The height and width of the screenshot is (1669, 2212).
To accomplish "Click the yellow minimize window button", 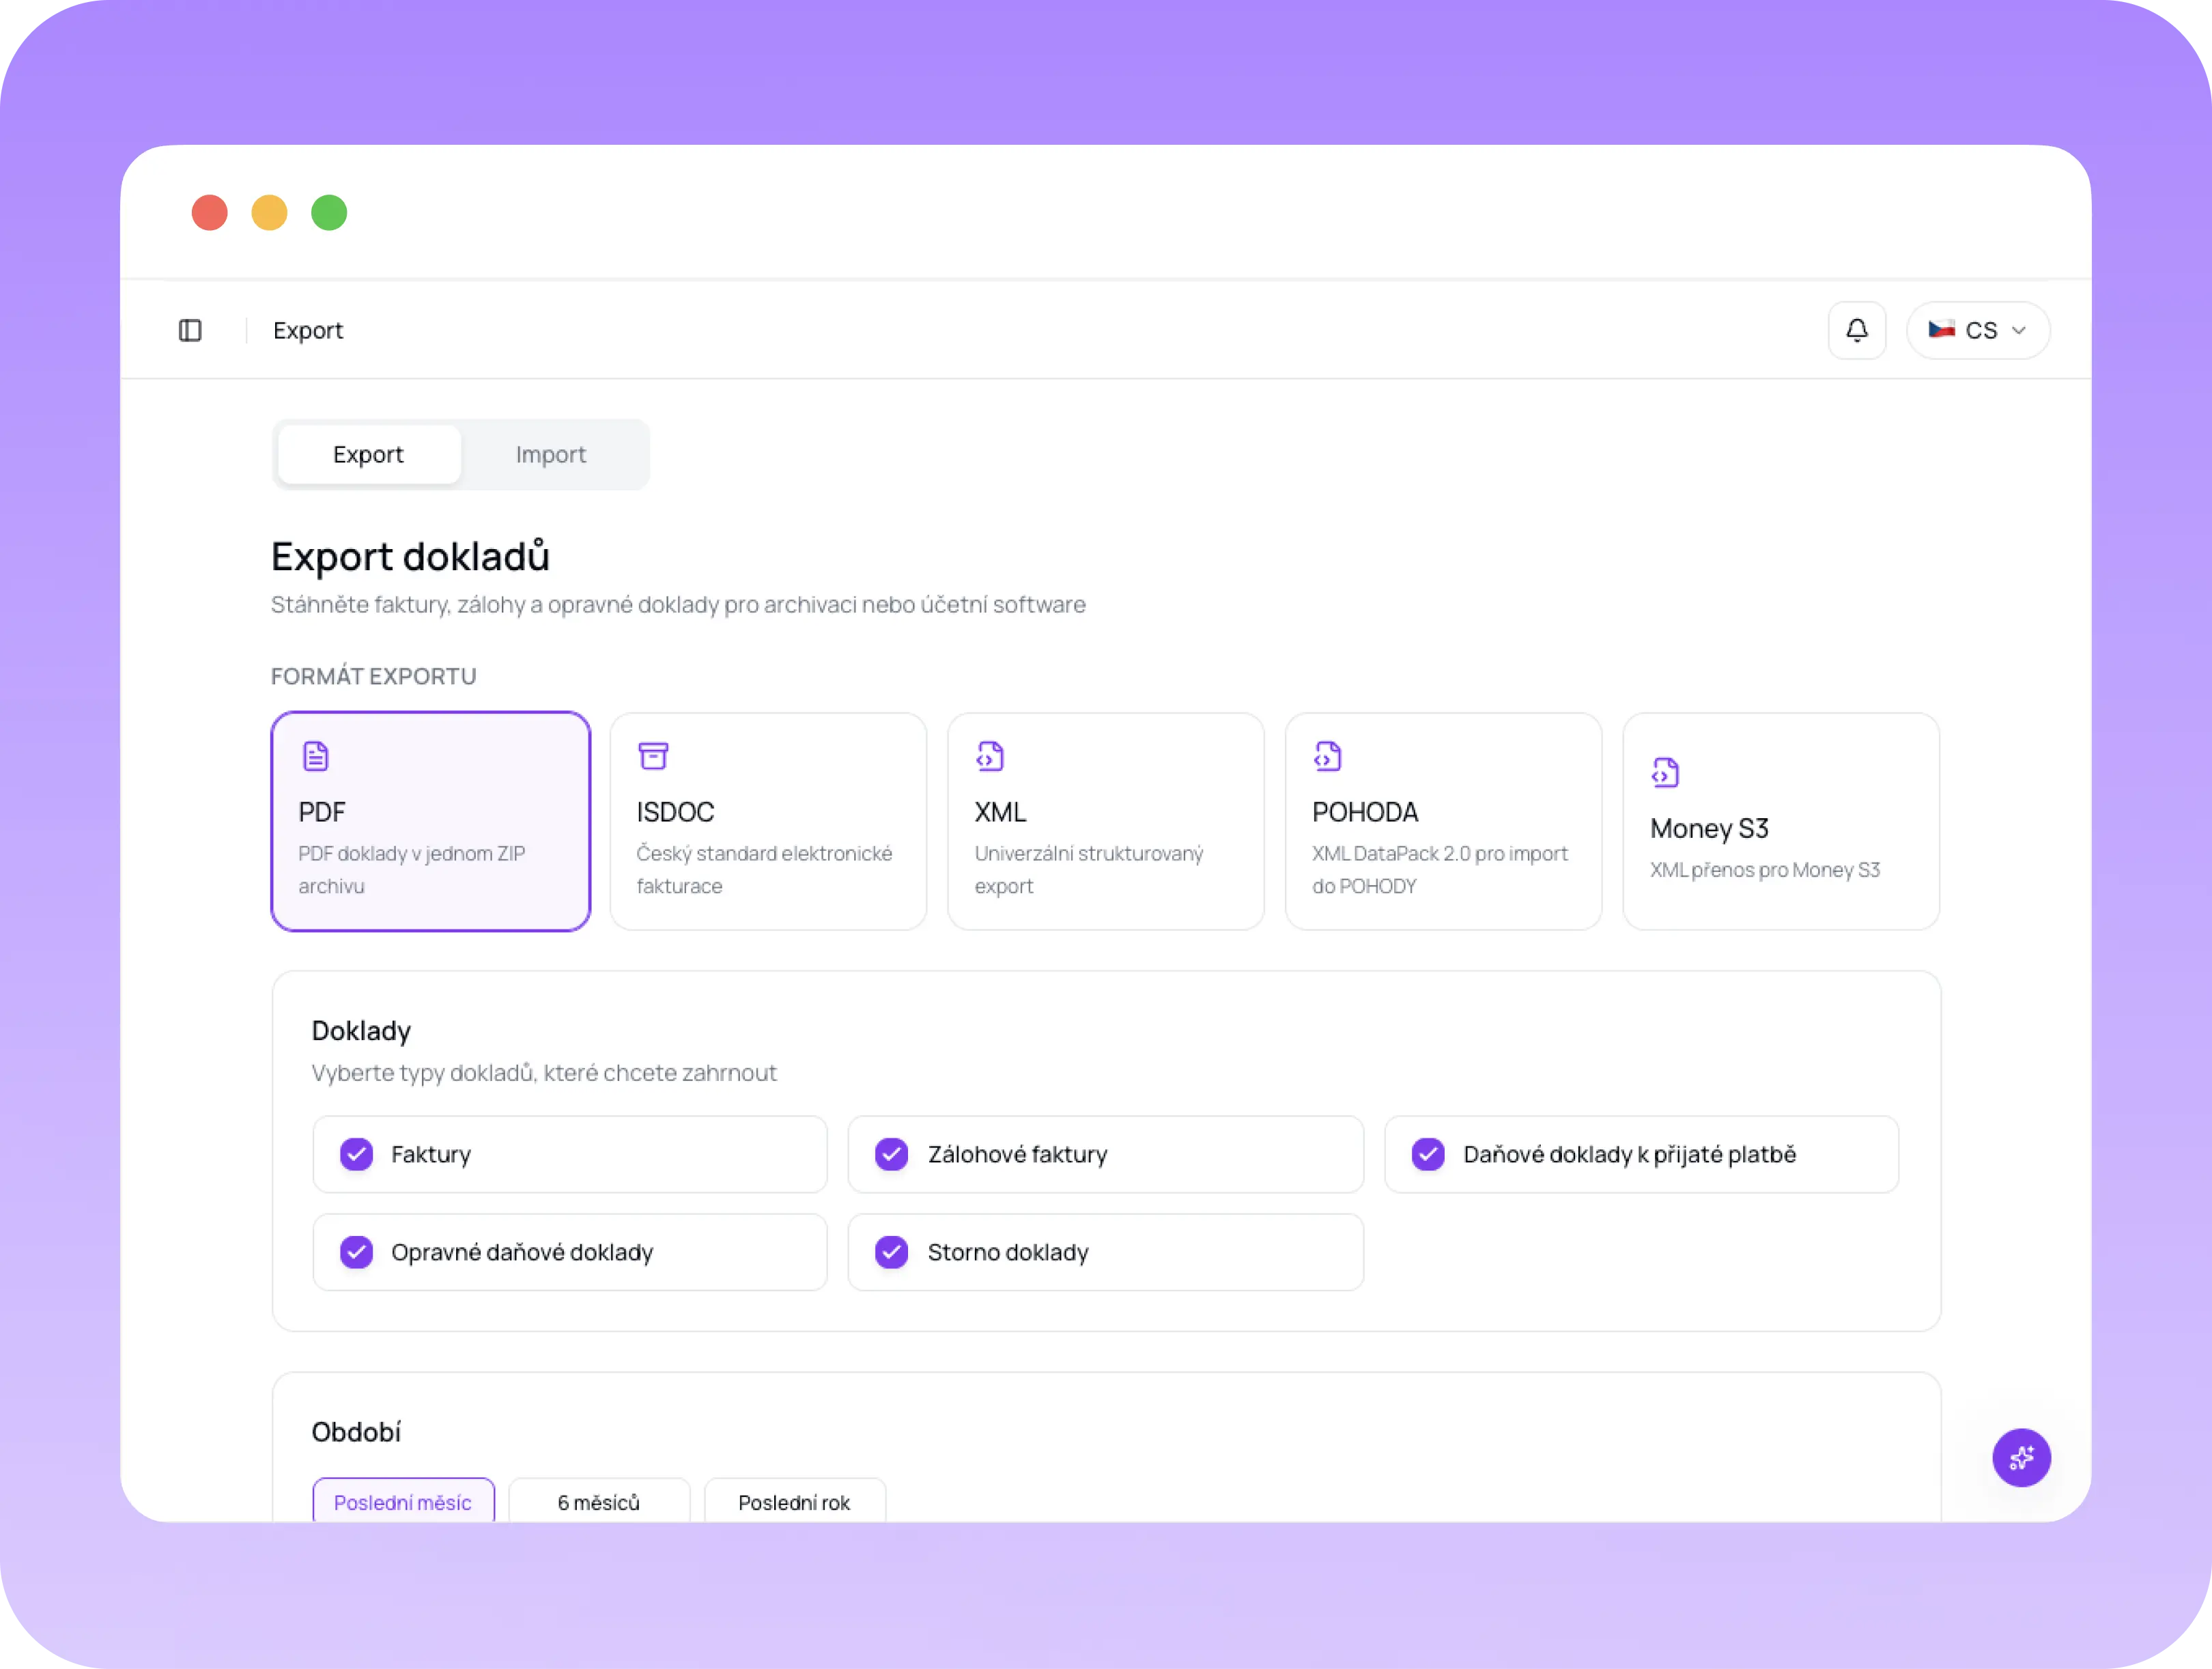I will (x=269, y=212).
